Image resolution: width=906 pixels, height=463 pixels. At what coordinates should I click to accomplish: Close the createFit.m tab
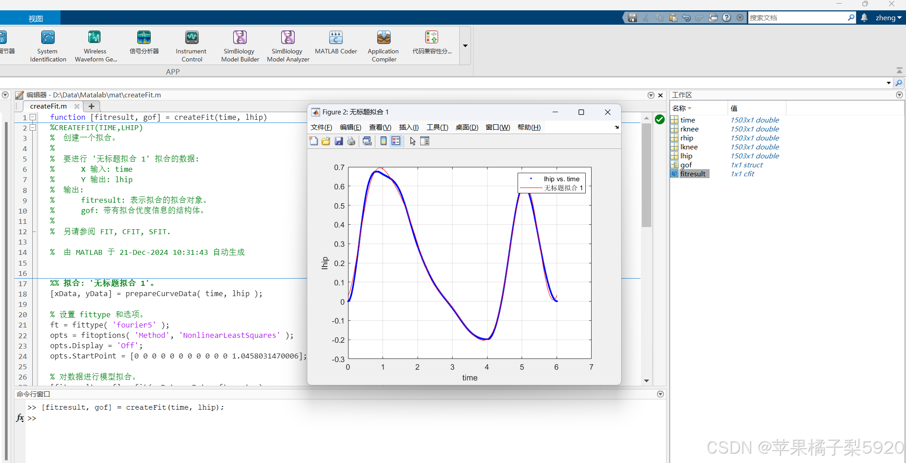(77, 106)
